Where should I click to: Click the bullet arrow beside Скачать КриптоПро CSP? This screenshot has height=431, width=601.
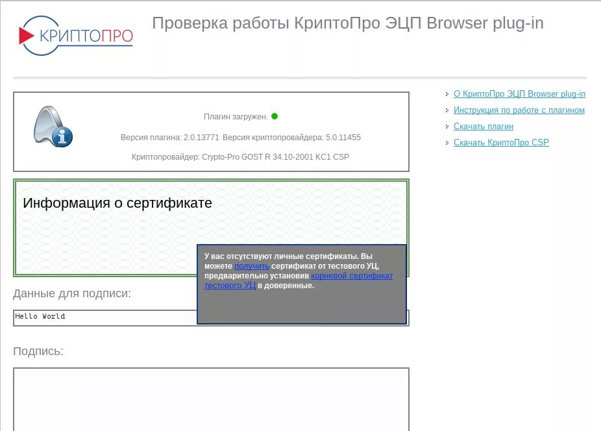coord(447,143)
